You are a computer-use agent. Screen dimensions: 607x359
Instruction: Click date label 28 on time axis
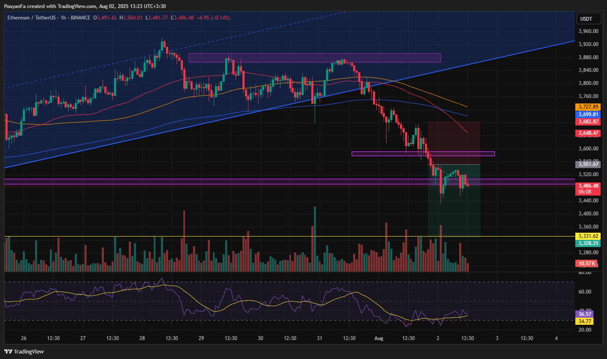click(142, 338)
